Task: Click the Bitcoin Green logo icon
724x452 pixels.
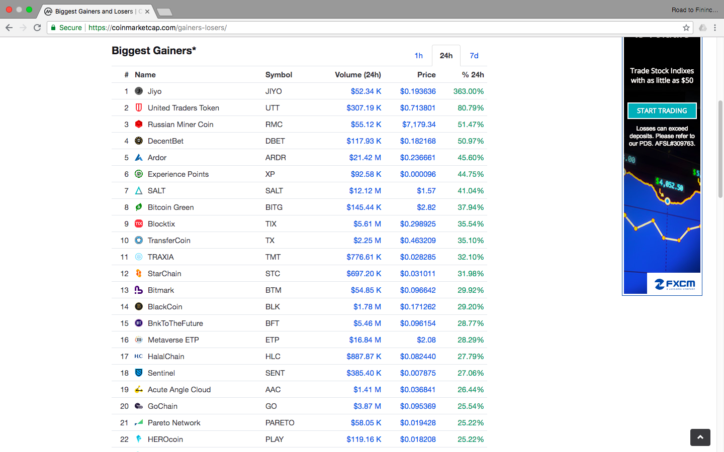Action: pos(139,207)
